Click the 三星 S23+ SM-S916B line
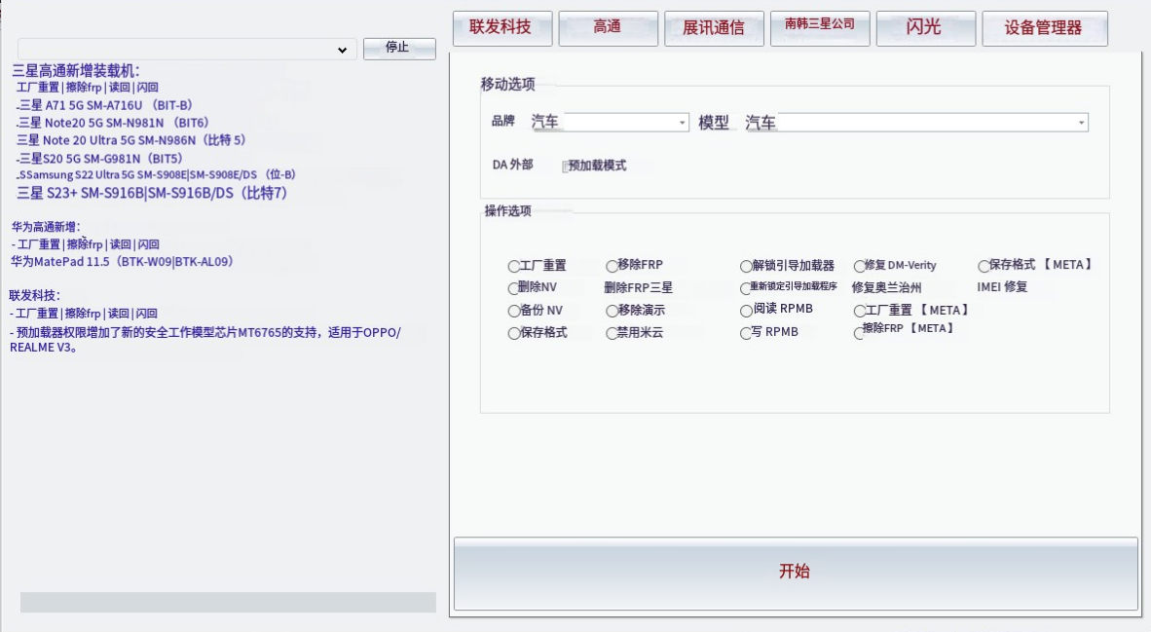Screen dimensions: 1151x632 click(152, 193)
